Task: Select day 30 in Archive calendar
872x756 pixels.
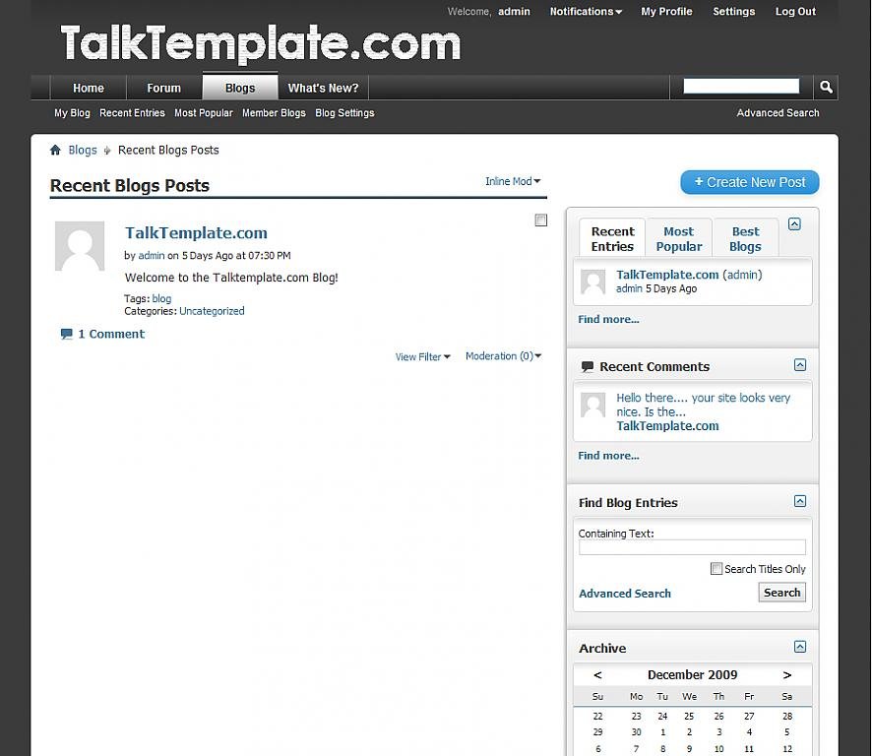Action: click(636, 732)
